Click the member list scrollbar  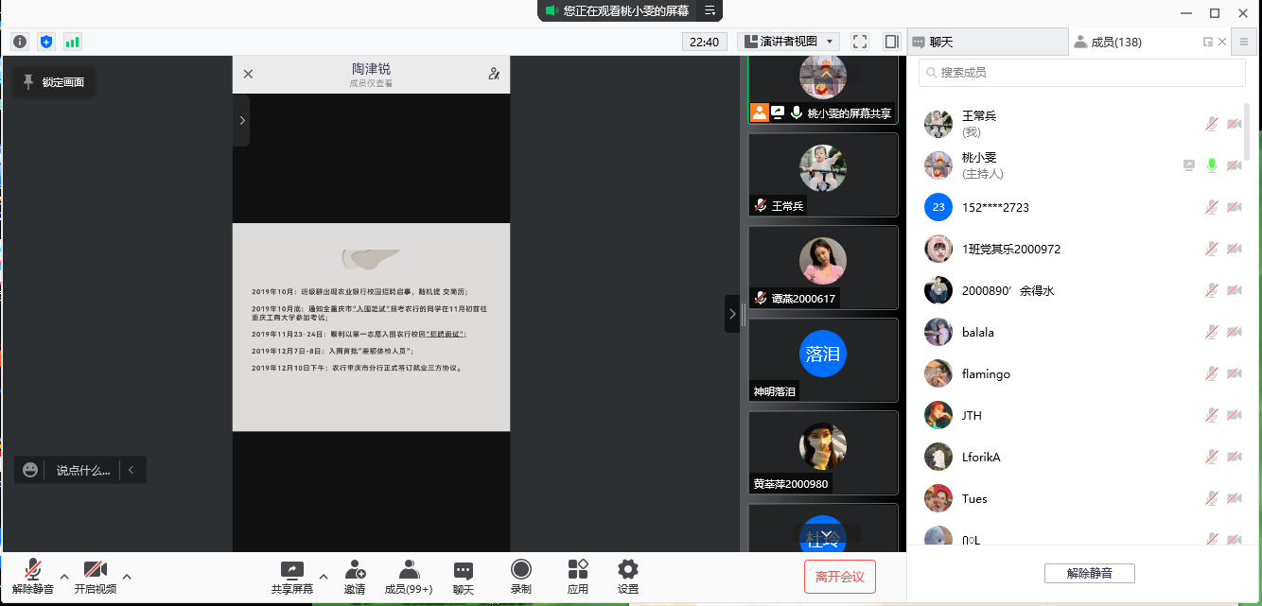1247,130
